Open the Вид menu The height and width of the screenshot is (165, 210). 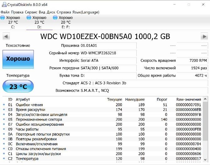click(x=42, y=12)
